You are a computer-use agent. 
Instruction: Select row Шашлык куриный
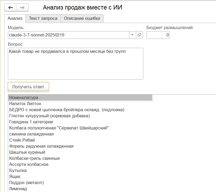click(80, 152)
